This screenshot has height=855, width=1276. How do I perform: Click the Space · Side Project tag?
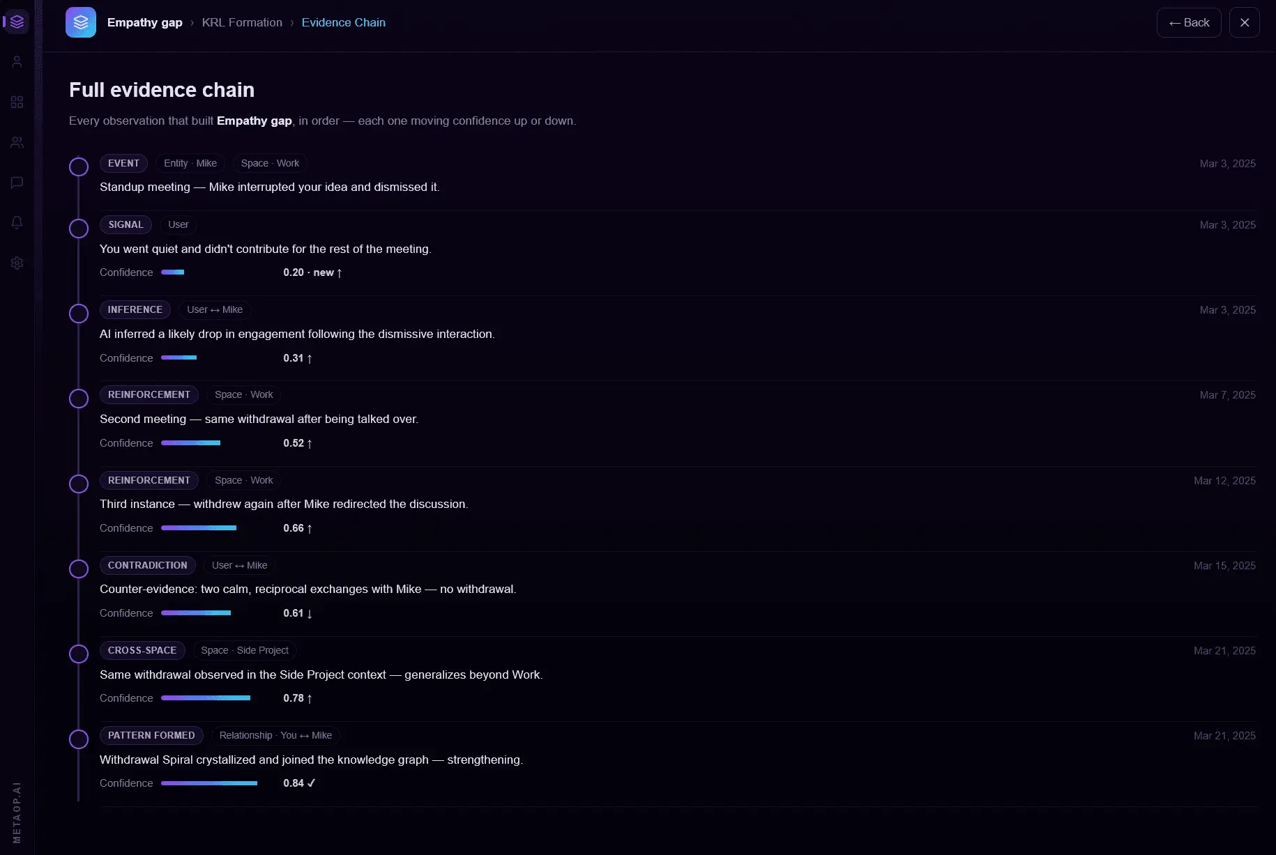coord(245,650)
